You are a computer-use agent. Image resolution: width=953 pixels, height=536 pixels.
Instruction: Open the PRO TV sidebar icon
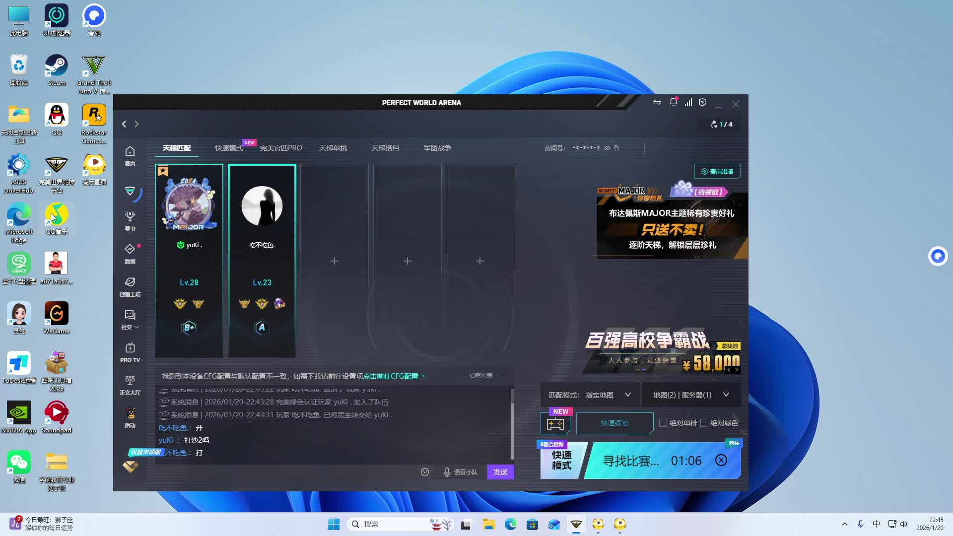pos(130,352)
